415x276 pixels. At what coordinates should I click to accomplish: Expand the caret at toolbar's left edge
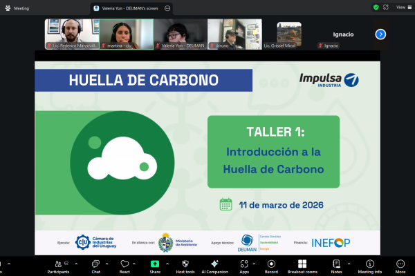(9, 264)
